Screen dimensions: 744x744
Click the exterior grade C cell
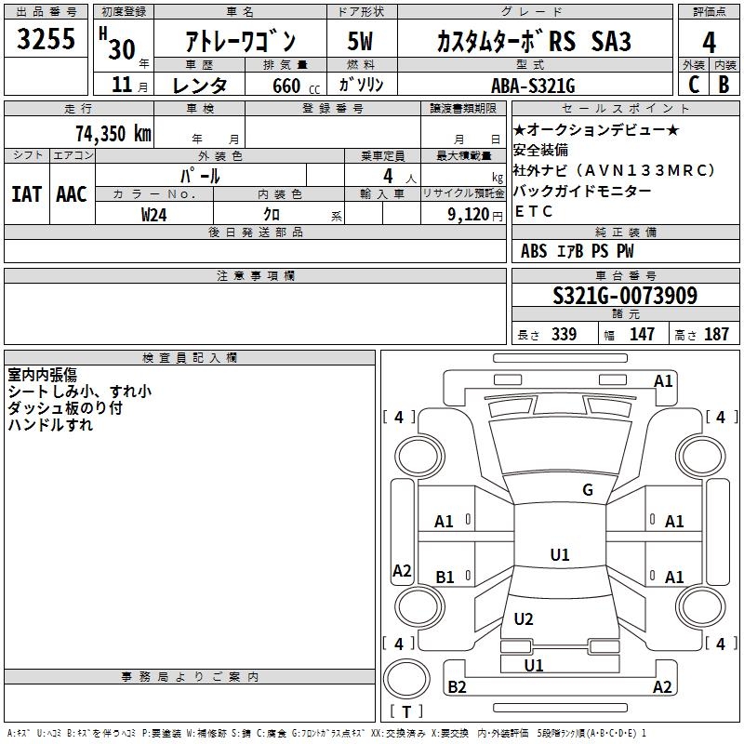coord(693,84)
